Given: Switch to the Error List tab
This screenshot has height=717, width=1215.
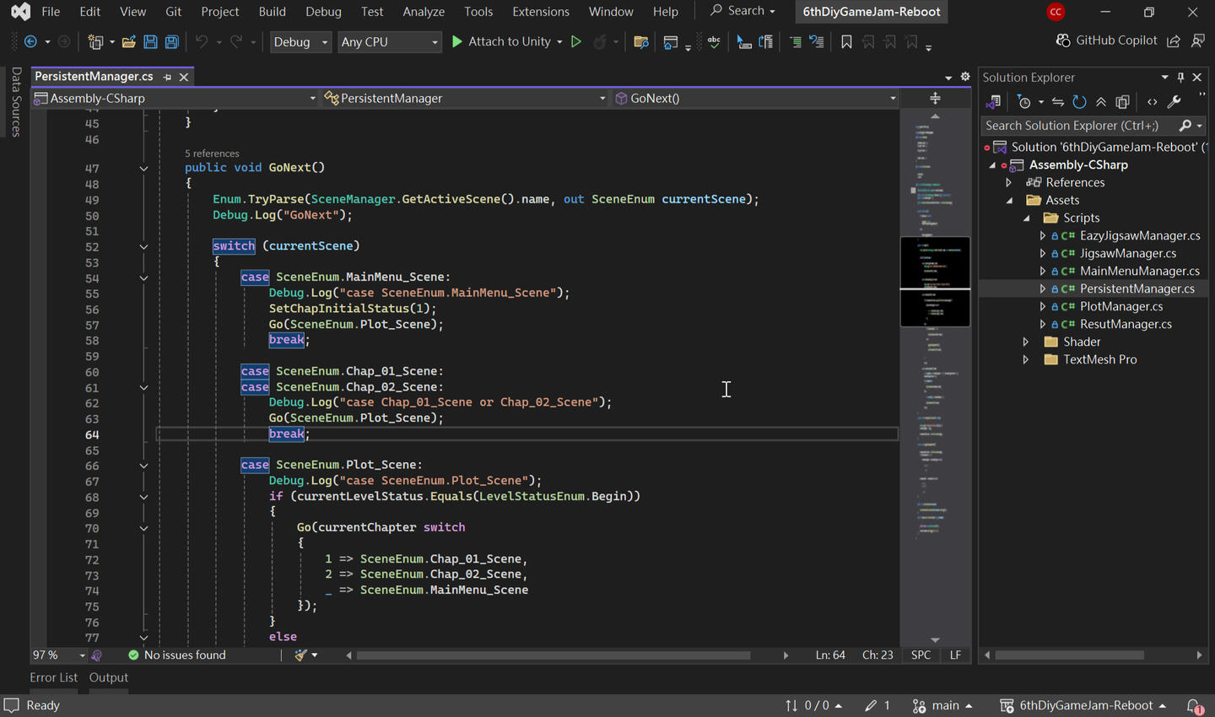Looking at the screenshot, I should (x=54, y=677).
